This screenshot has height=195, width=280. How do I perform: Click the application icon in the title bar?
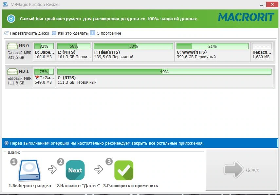click(5, 4)
